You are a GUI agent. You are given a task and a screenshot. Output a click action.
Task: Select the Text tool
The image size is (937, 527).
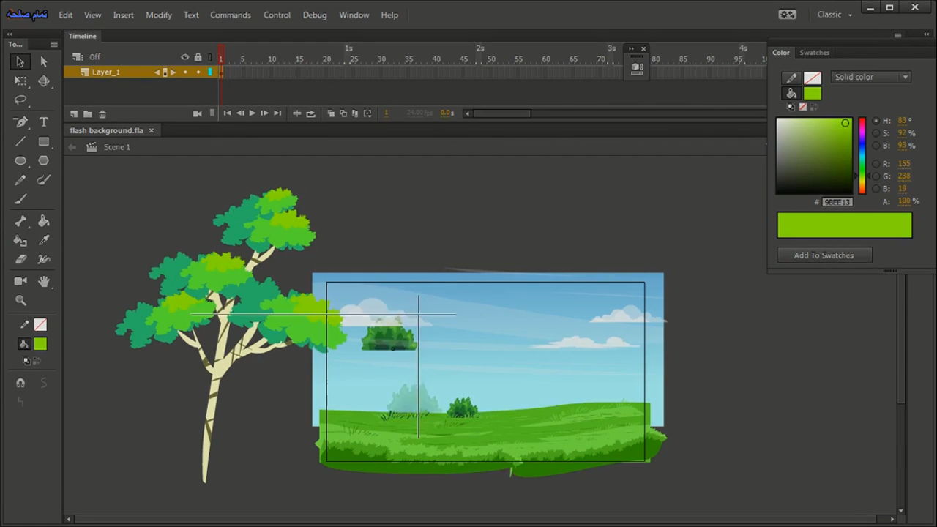point(43,122)
